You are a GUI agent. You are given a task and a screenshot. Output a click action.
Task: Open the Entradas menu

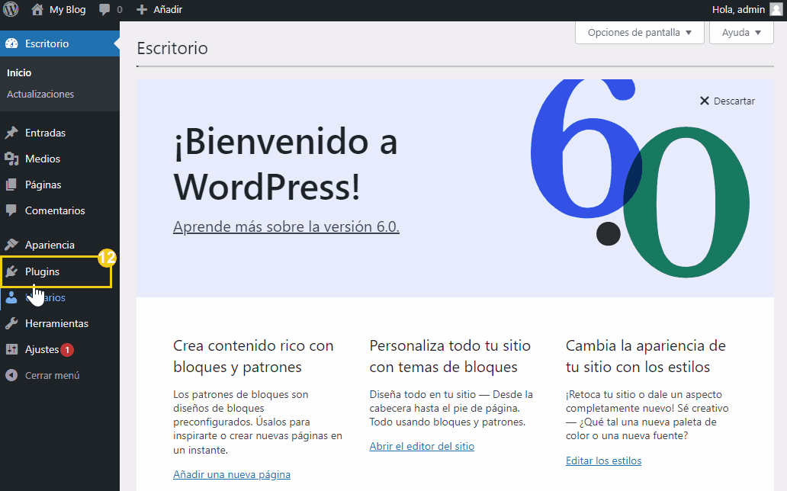pyautogui.click(x=59, y=133)
